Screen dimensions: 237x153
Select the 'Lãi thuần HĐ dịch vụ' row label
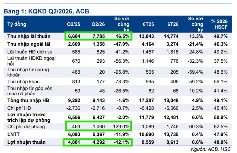(30, 52)
